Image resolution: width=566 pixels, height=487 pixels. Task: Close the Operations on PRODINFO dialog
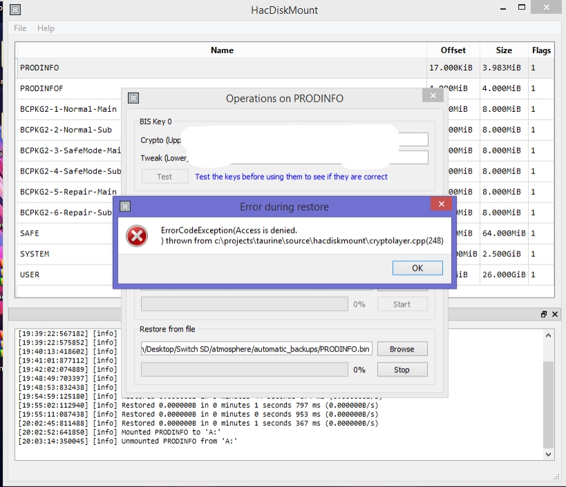[x=433, y=95]
